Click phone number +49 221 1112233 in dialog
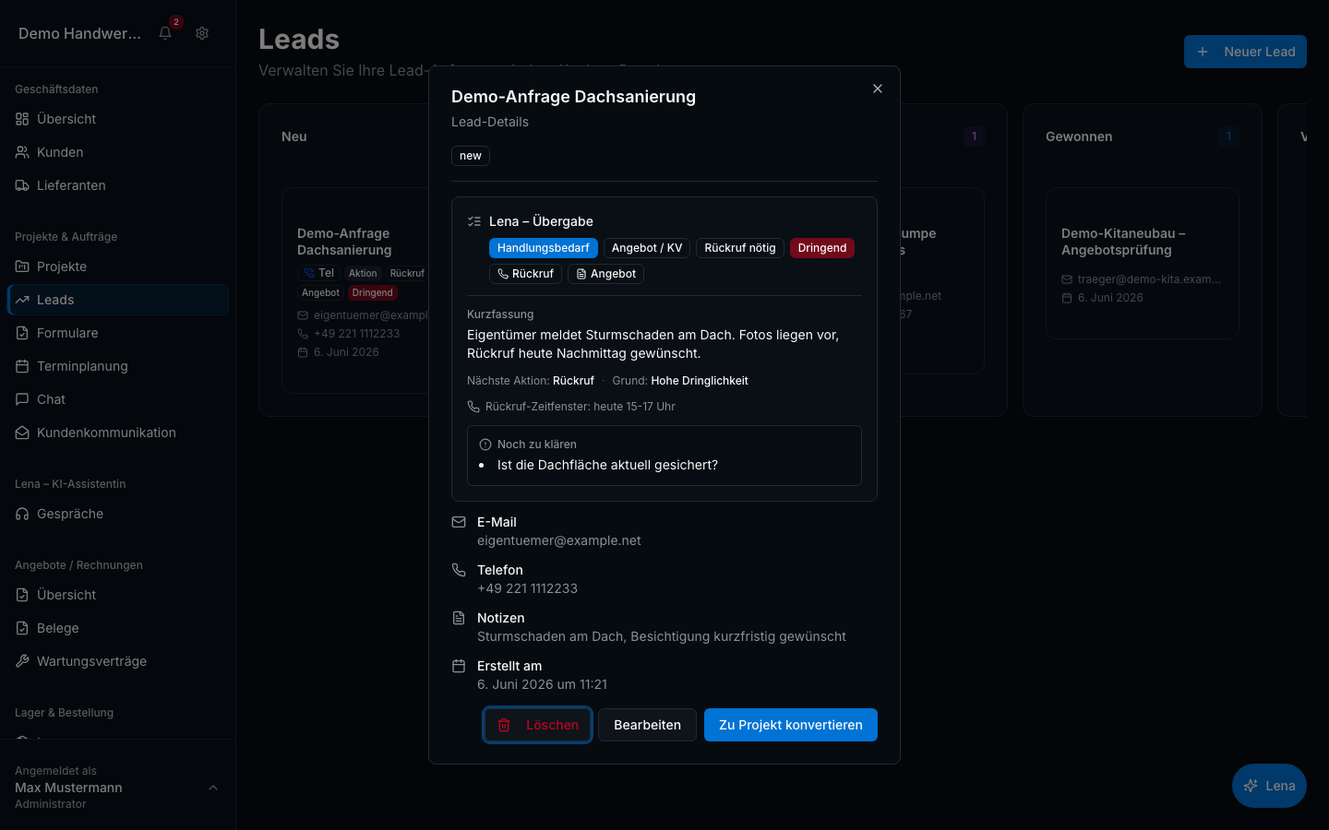 [x=527, y=588]
